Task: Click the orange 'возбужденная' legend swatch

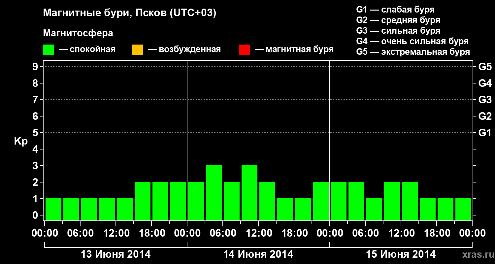Action: (137, 50)
